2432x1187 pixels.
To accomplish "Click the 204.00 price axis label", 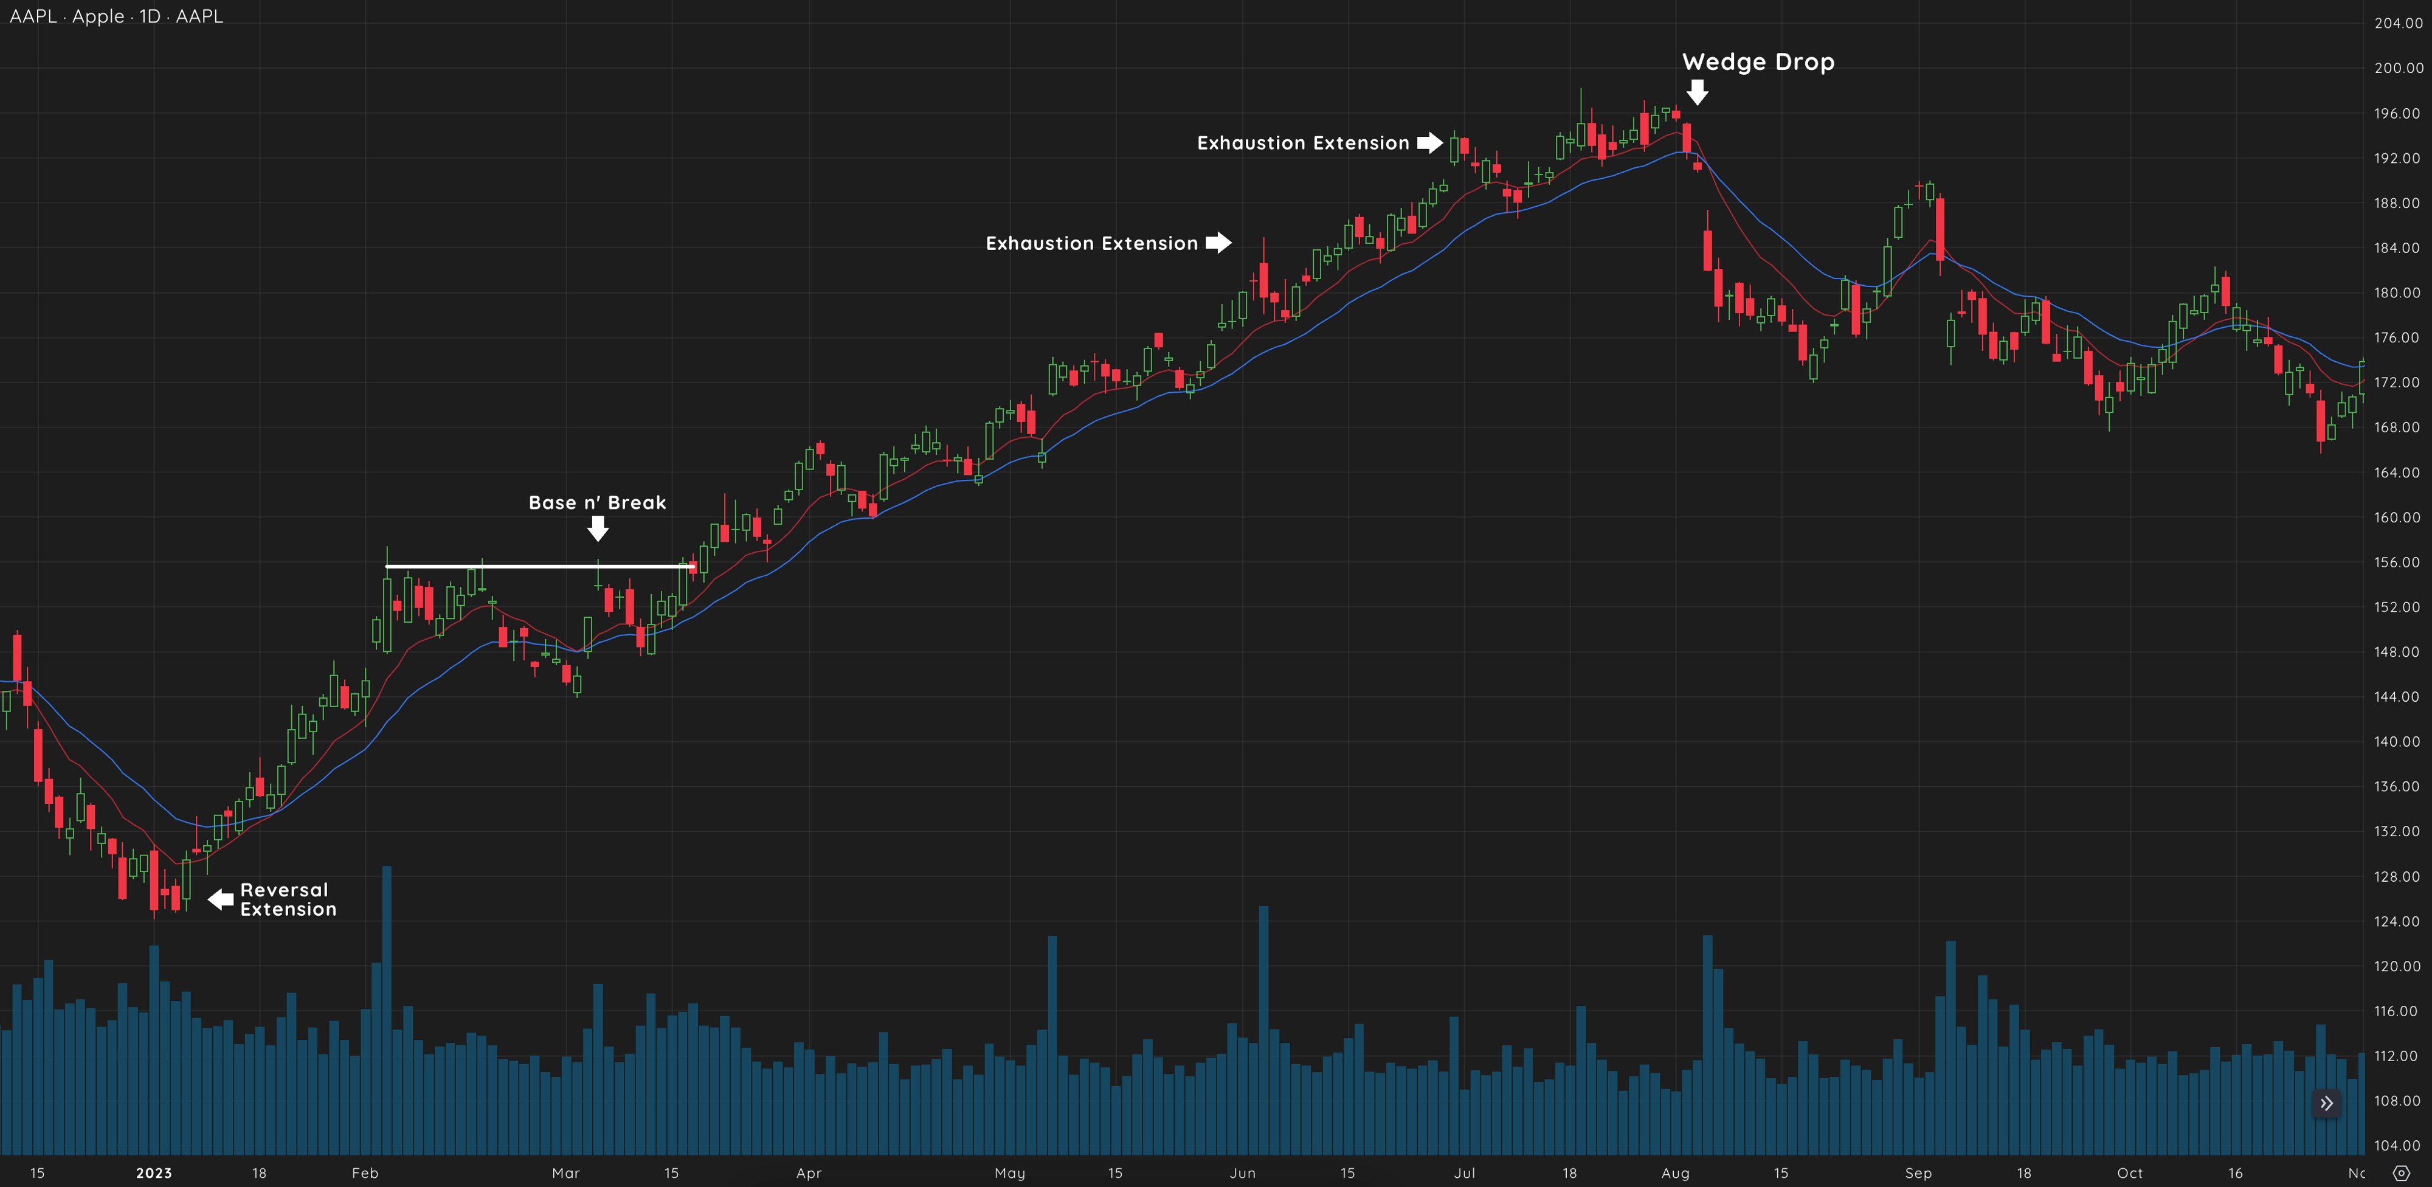I will pos(2398,22).
